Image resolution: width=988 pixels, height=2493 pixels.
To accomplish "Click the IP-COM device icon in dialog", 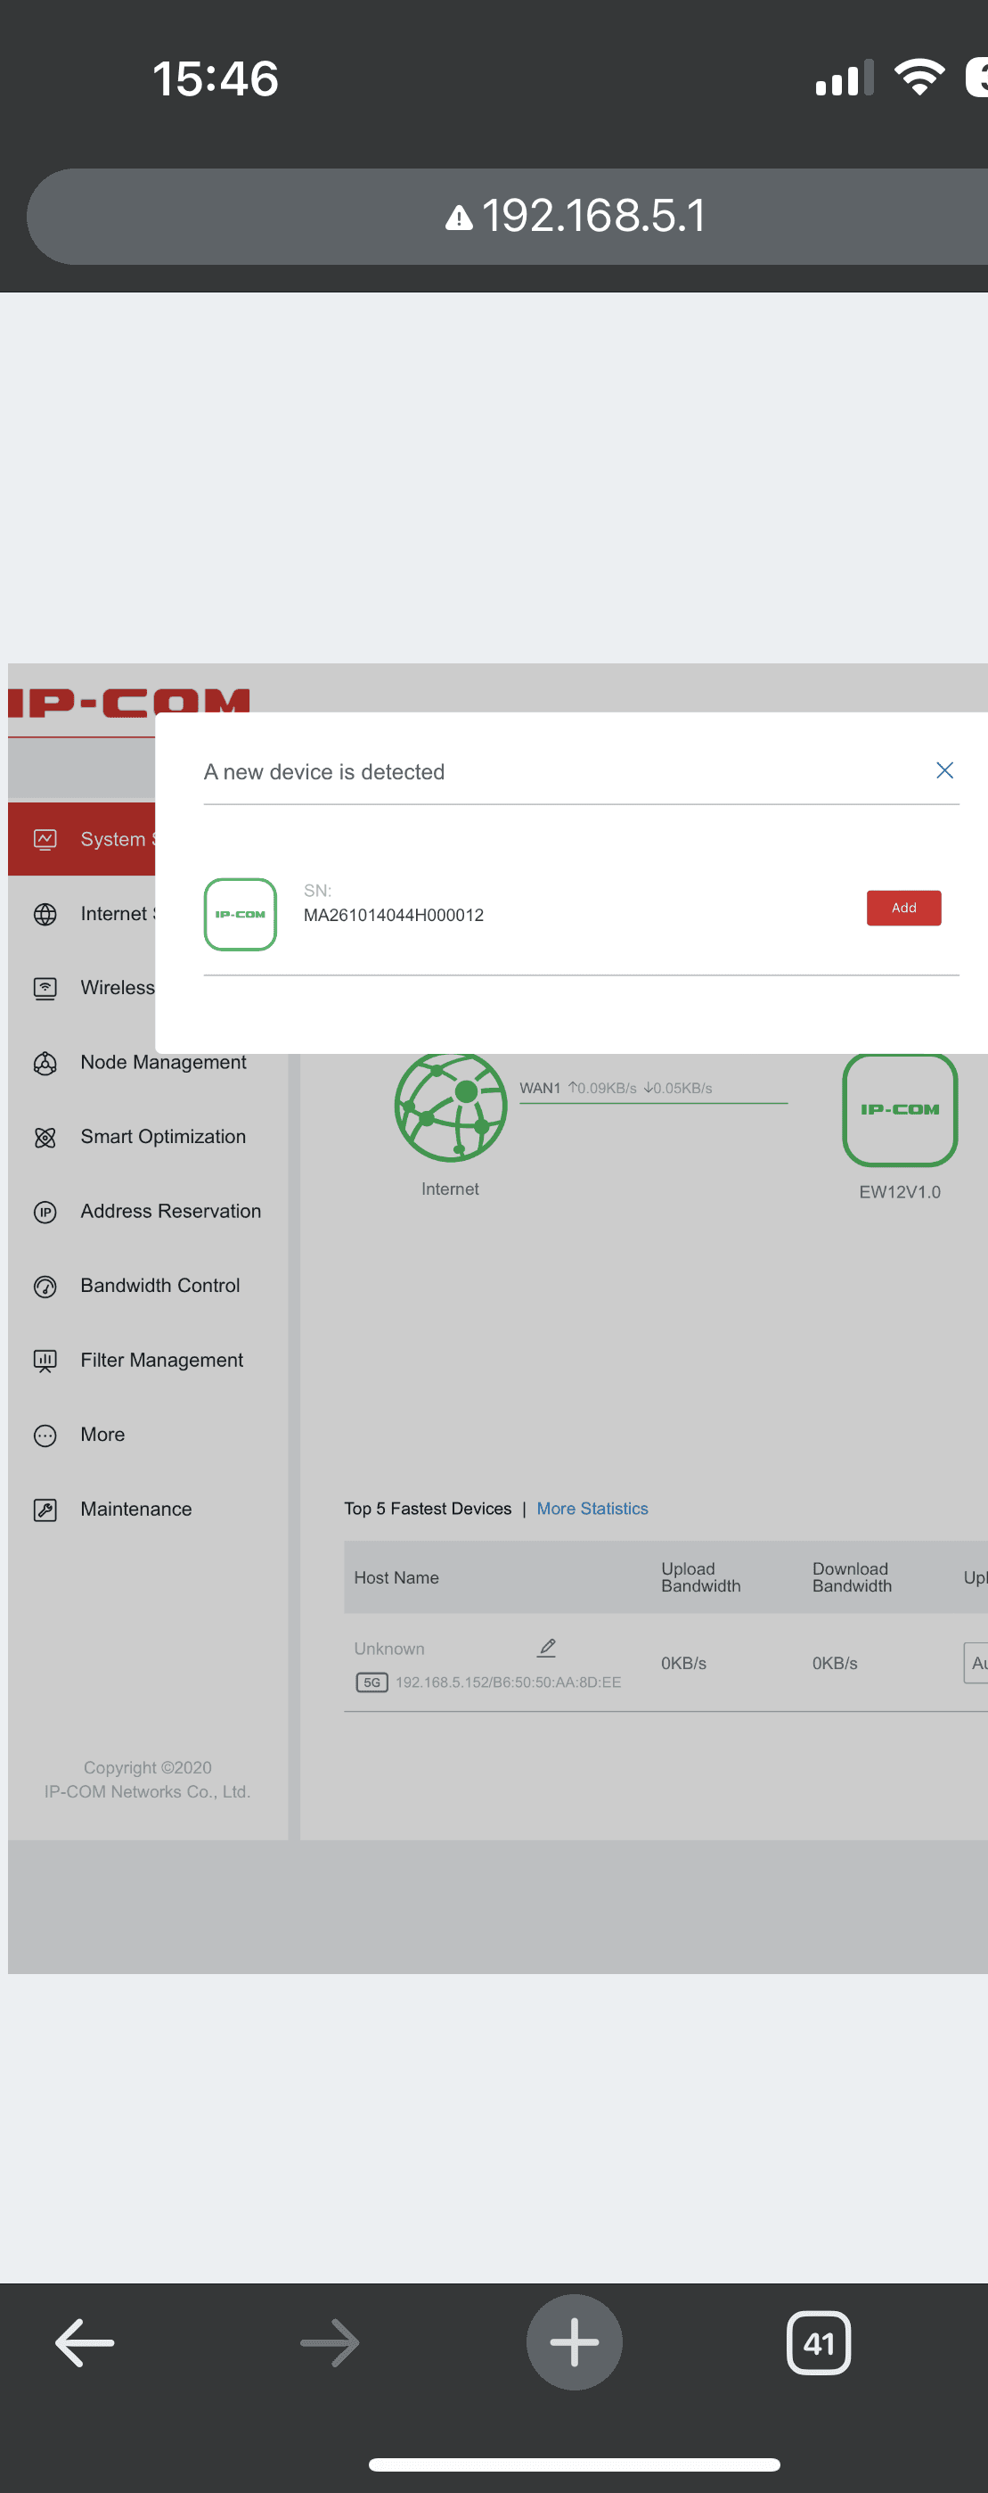I will [240, 915].
